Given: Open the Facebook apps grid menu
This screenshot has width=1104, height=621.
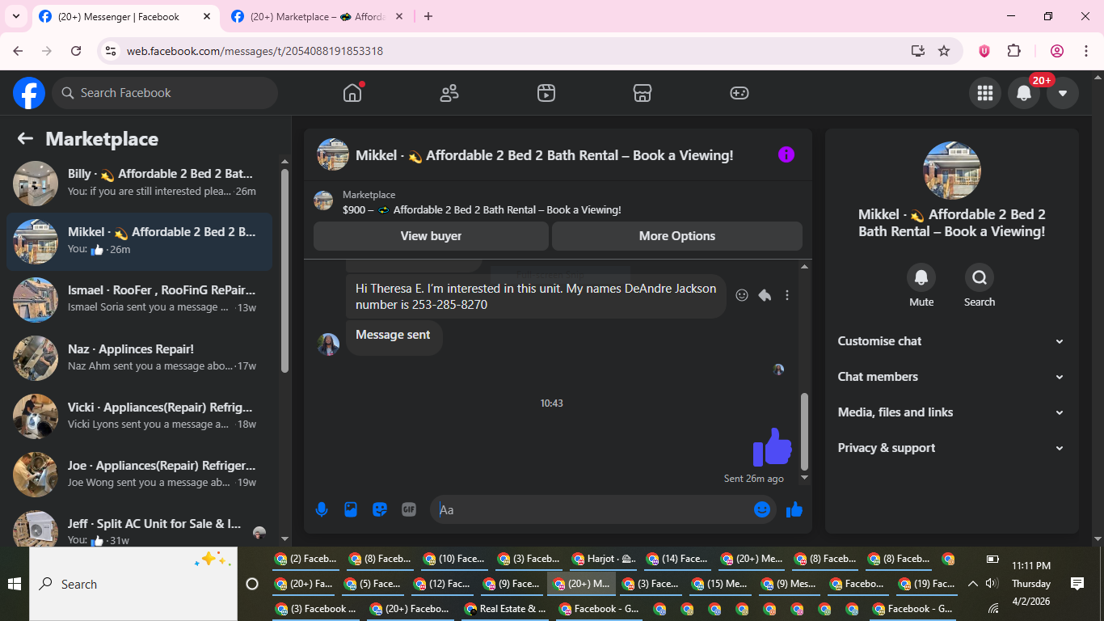Looking at the screenshot, I should tap(985, 93).
